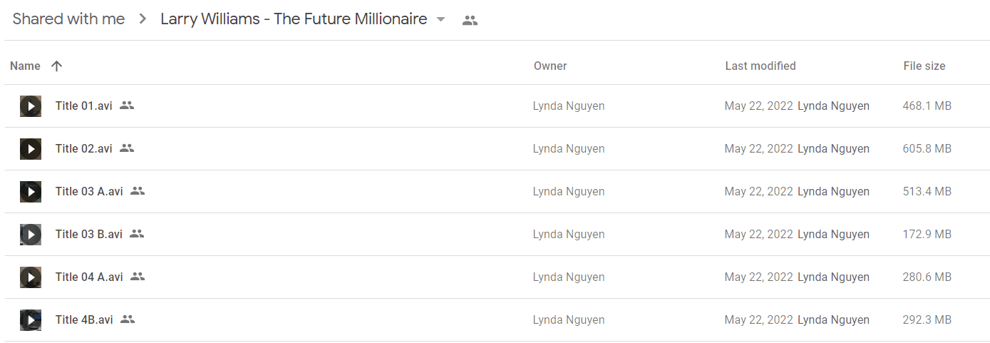The height and width of the screenshot is (343, 990).
Task: Select the Title 04 A.avi file row
Action: (x=495, y=277)
